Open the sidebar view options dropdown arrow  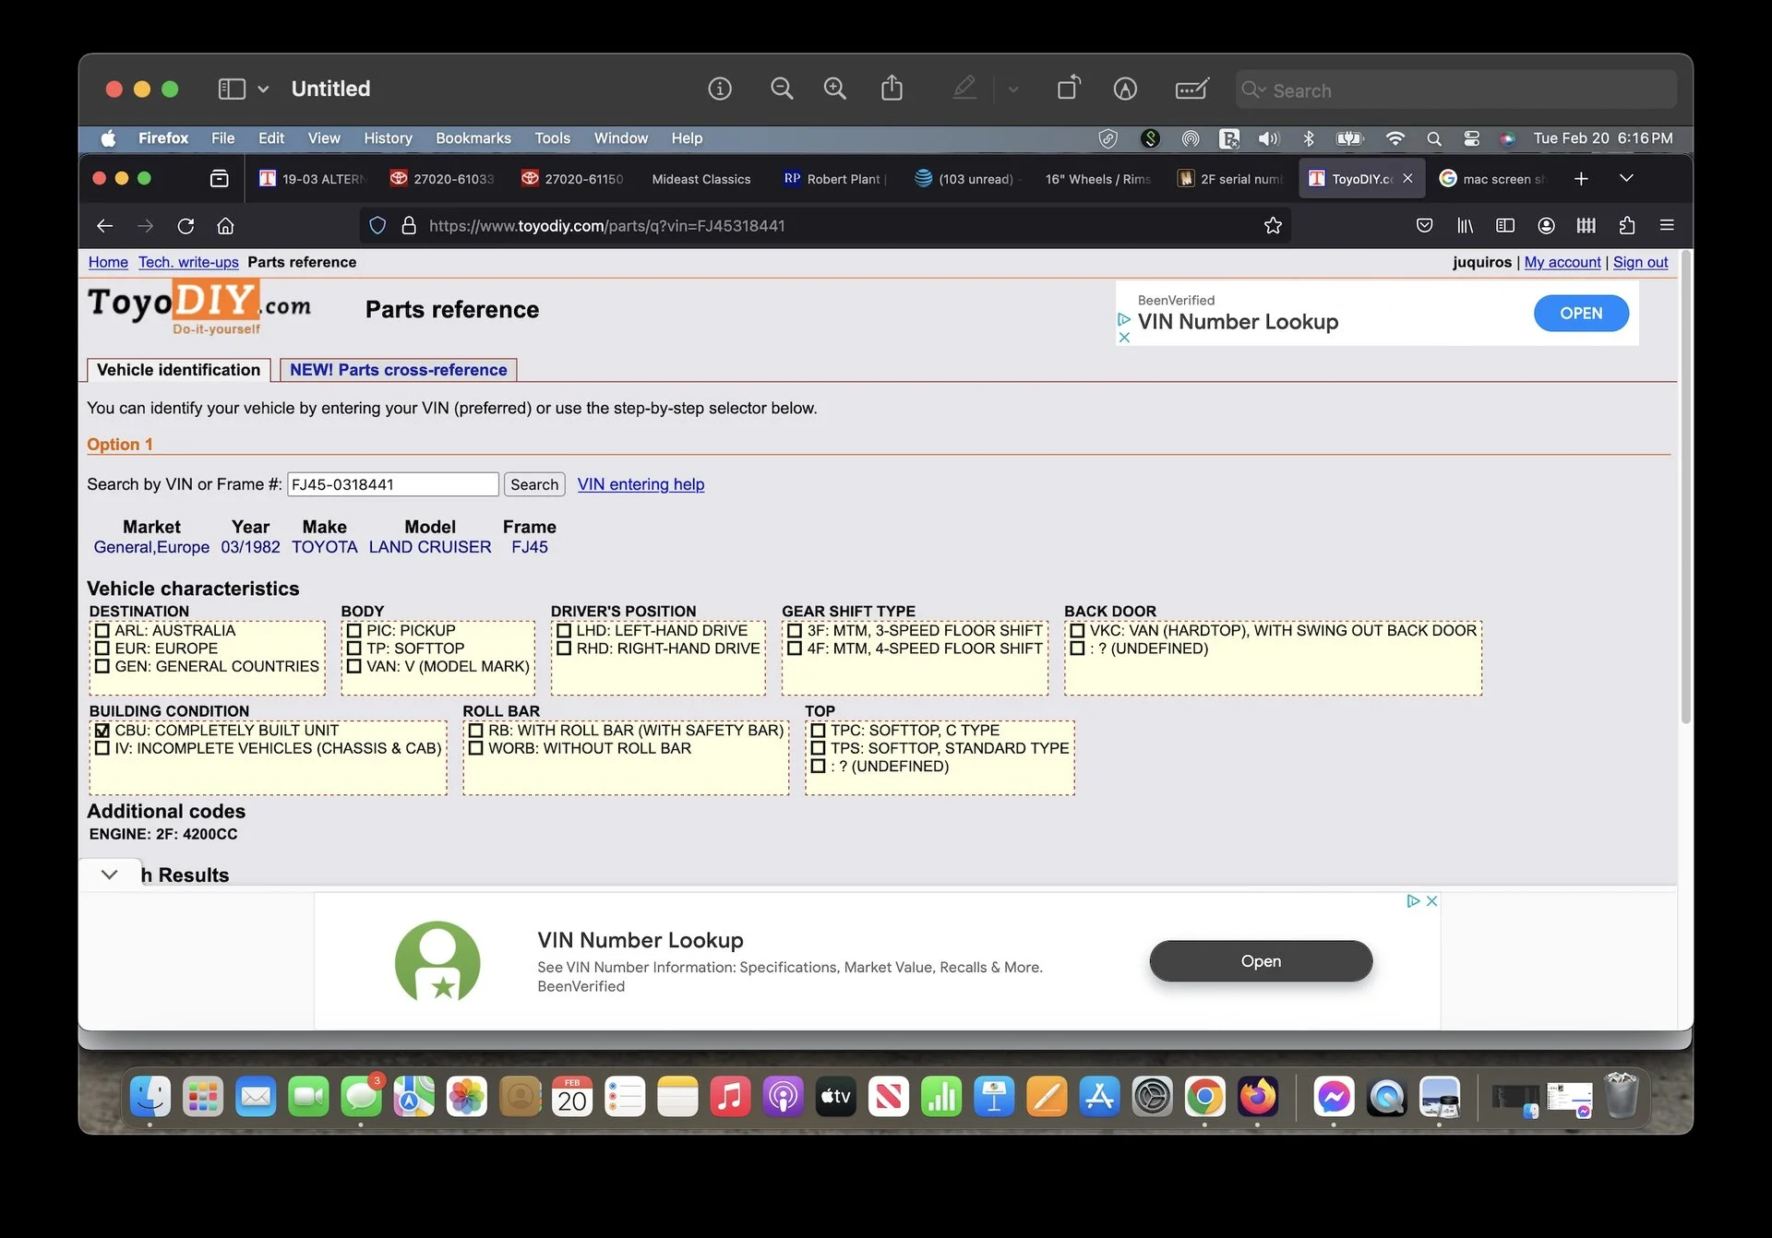coord(263,89)
